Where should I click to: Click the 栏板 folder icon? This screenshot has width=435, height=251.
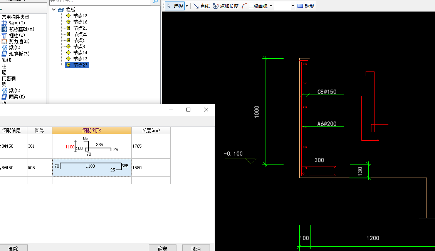click(61, 10)
